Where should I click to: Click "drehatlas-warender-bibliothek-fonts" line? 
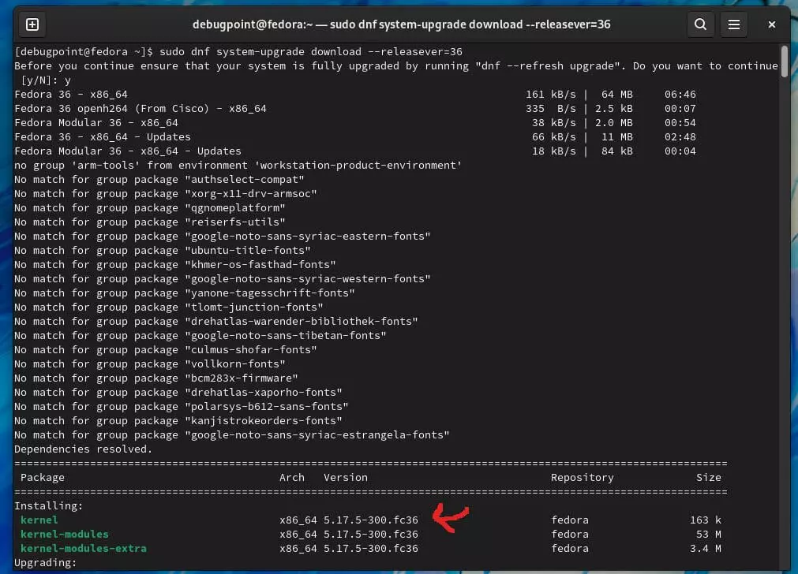[x=215, y=322]
